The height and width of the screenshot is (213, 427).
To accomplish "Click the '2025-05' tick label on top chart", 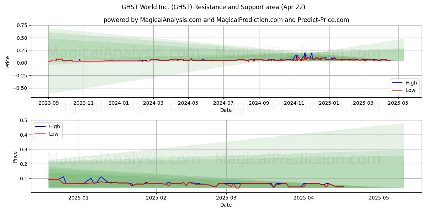I will click(398, 103).
